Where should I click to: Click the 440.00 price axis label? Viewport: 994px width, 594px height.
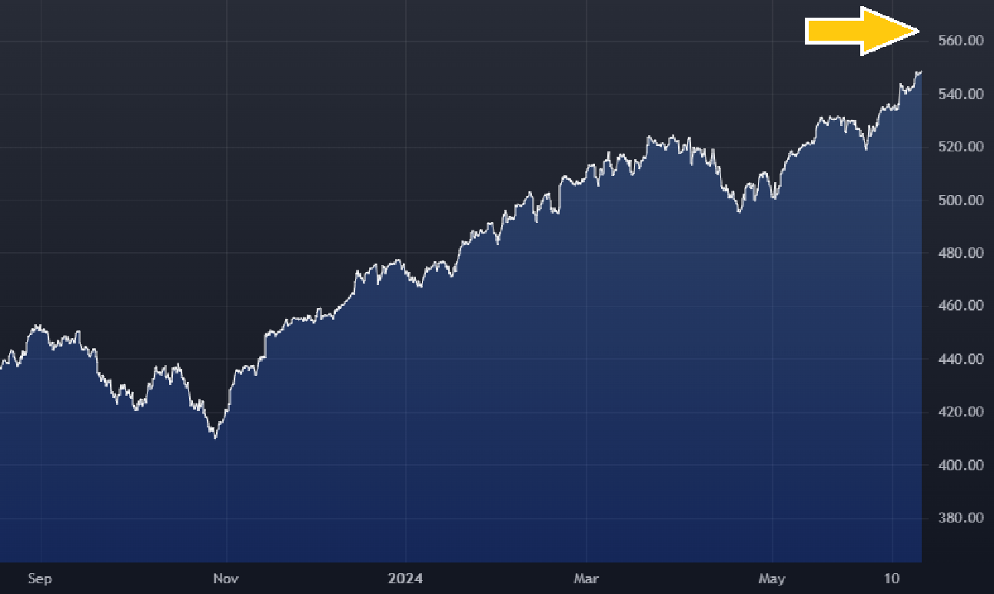[x=961, y=359]
